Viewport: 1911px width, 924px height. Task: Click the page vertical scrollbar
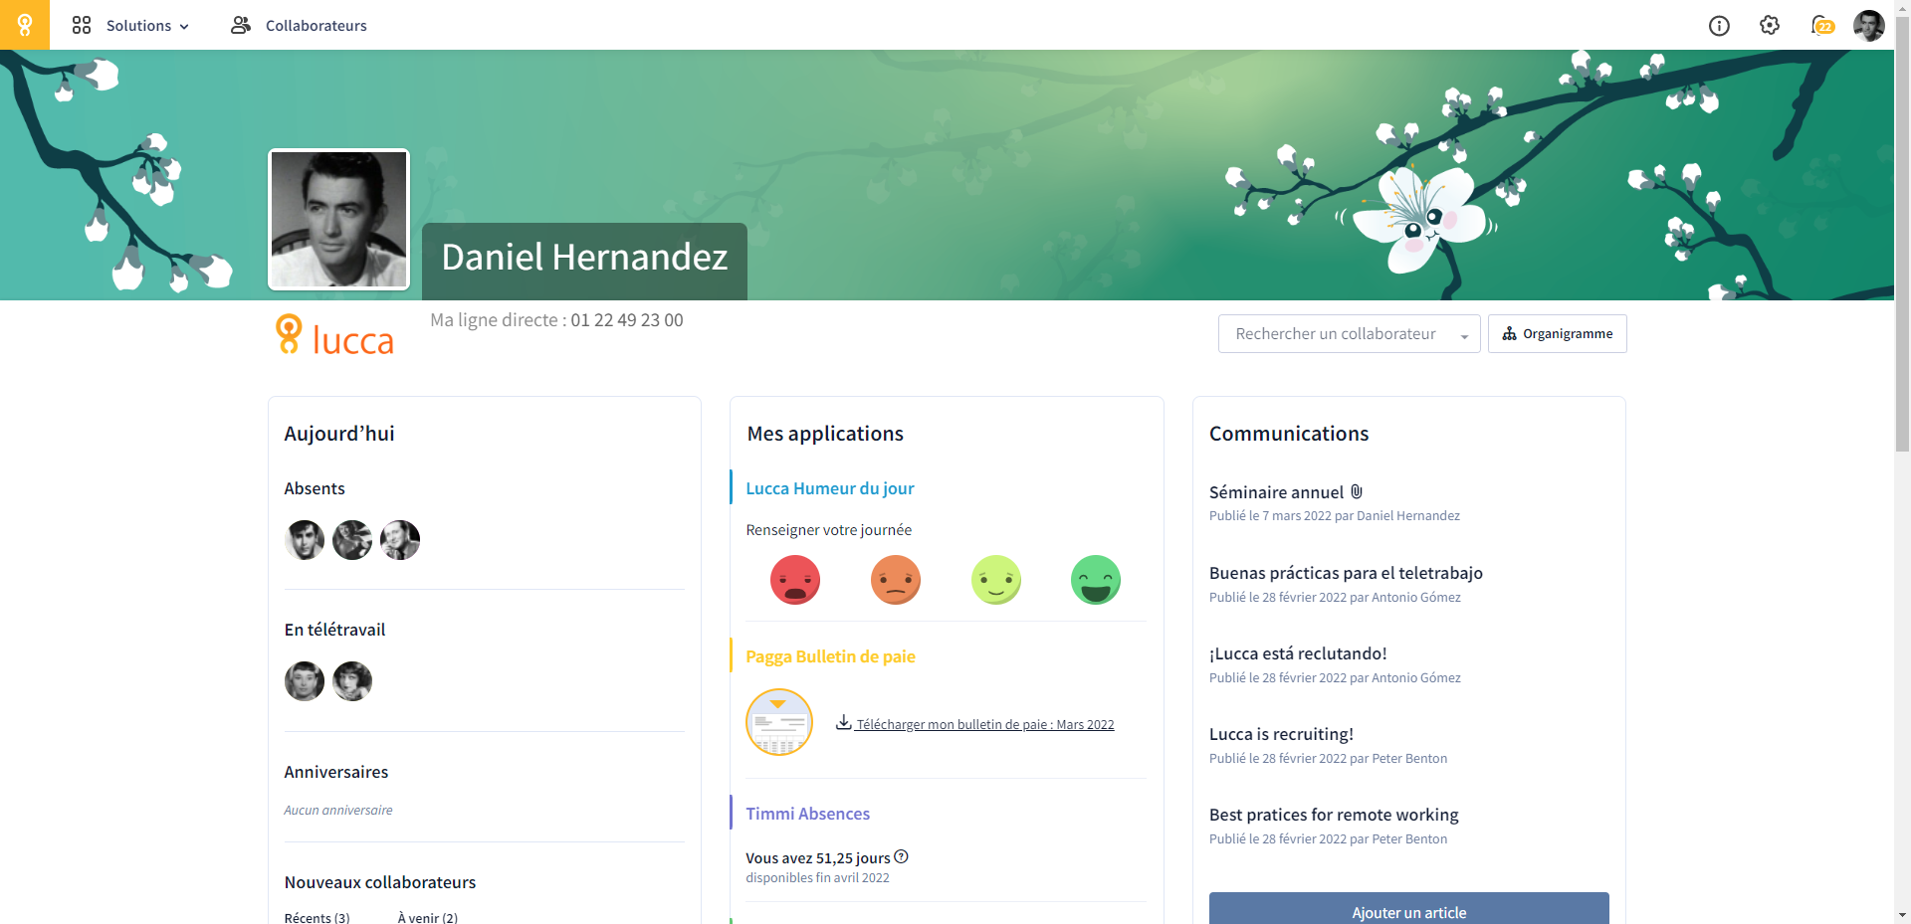point(1902,234)
